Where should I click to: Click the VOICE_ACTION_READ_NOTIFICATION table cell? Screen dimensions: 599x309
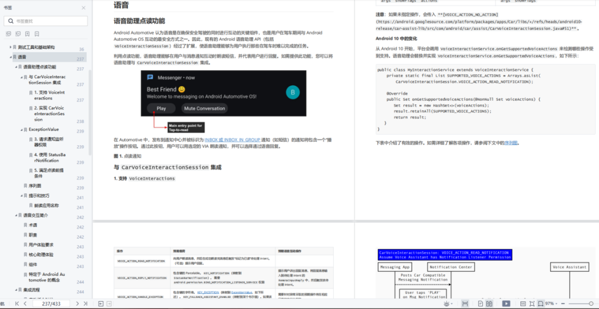(142, 261)
